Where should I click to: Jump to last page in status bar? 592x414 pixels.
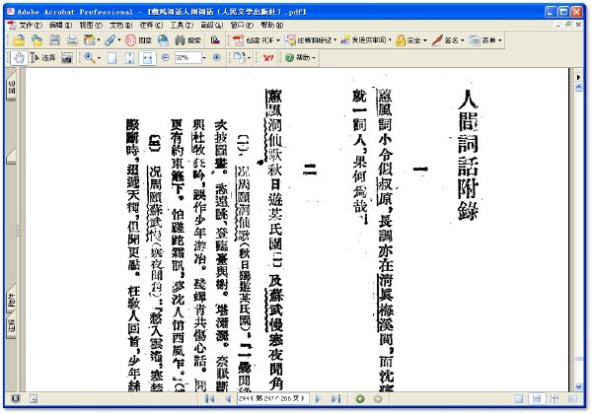coord(335,398)
